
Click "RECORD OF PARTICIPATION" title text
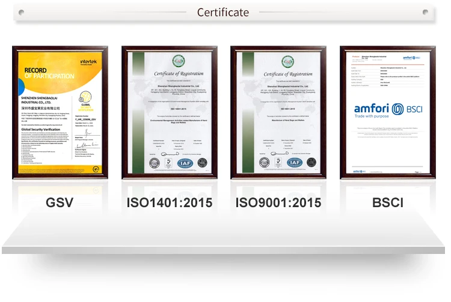click(x=49, y=73)
